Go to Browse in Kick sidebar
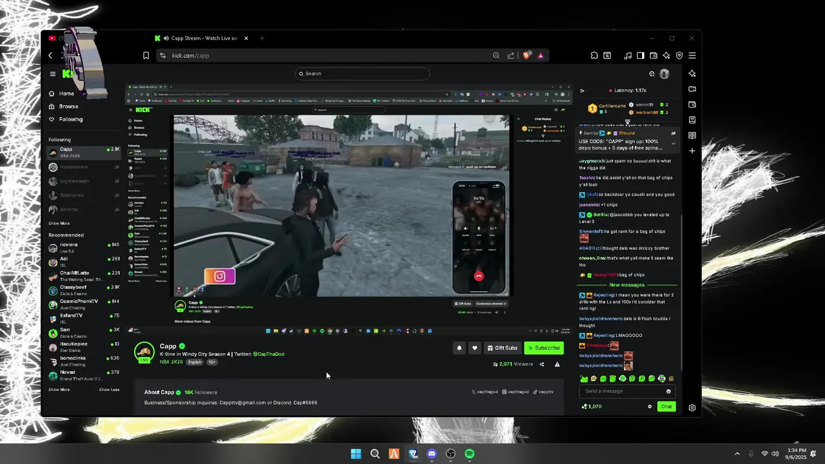This screenshot has width=825, height=464. click(x=63, y=106)
